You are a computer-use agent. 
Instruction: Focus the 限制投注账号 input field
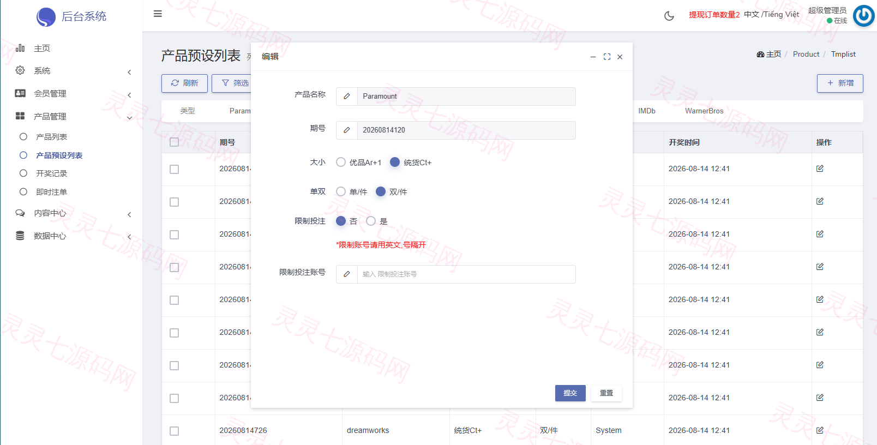click(x=466, y=274)
